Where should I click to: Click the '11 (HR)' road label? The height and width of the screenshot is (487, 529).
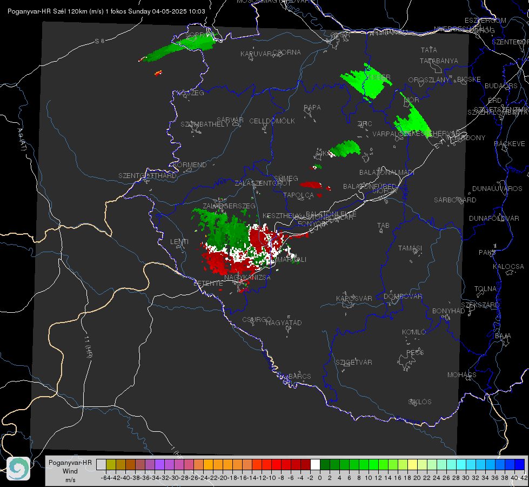[x=89, y=347]
